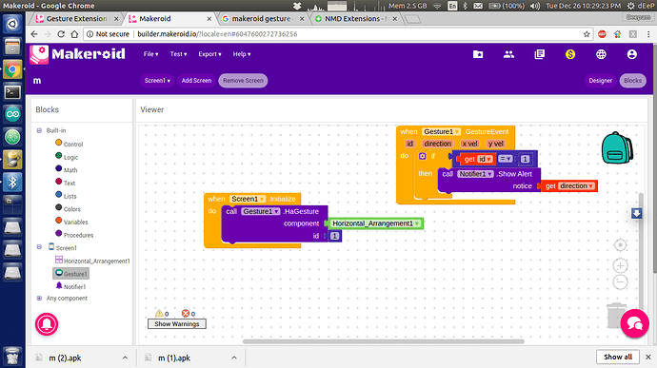Click the warnings triangle counter

point(162,313)
